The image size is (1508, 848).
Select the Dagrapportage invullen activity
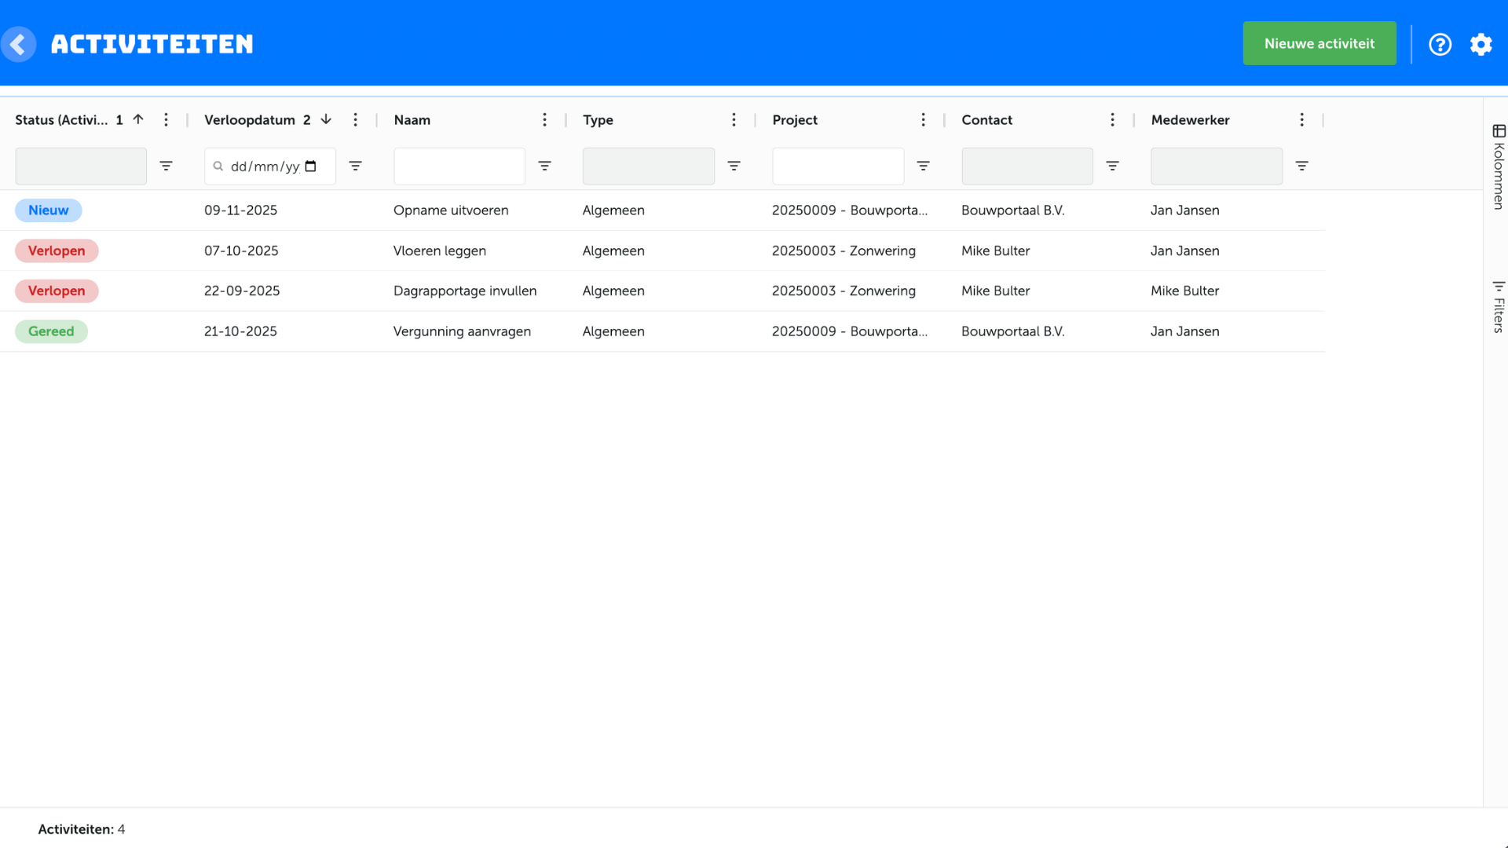pyautogui.click(x=465, y=291)
